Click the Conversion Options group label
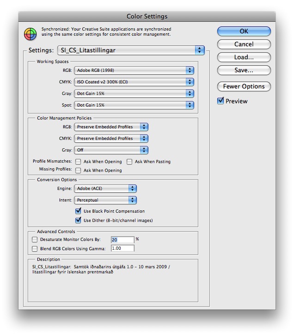This screenshot has width=294, height=335. (x=57, y=180)
